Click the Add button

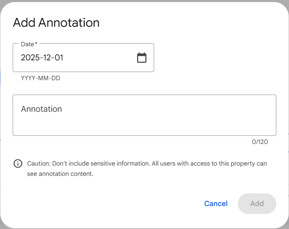(x=257, y=203)
